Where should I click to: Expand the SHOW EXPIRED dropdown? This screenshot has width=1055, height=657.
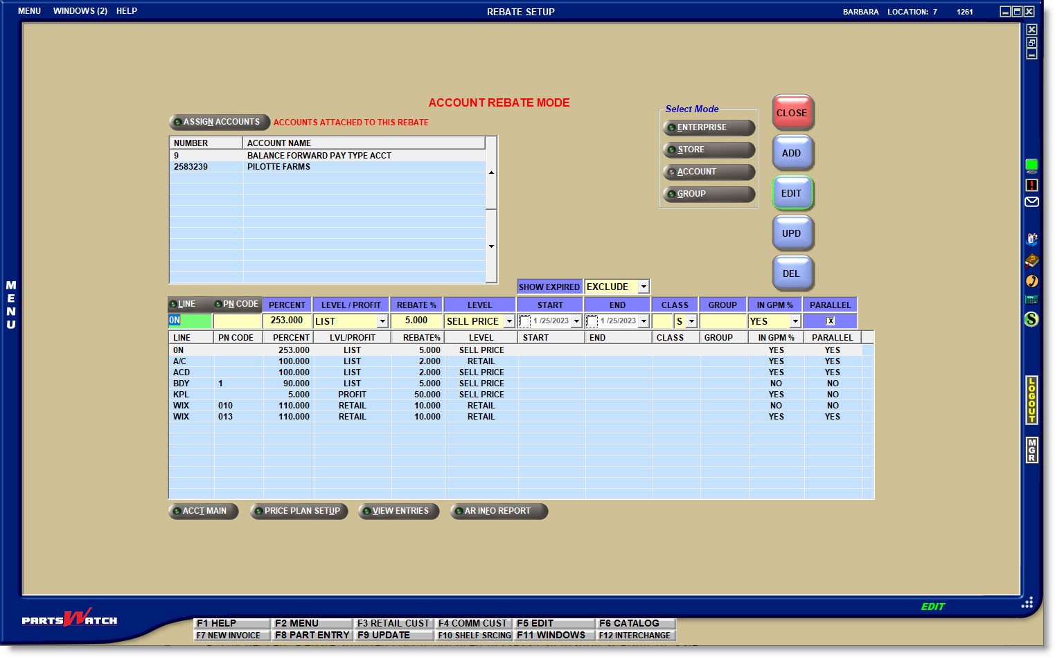pyautogui.click(x=644, y=287)
